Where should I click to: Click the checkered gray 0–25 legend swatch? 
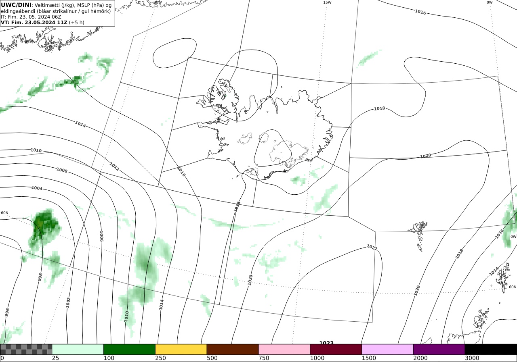[26, 349]
